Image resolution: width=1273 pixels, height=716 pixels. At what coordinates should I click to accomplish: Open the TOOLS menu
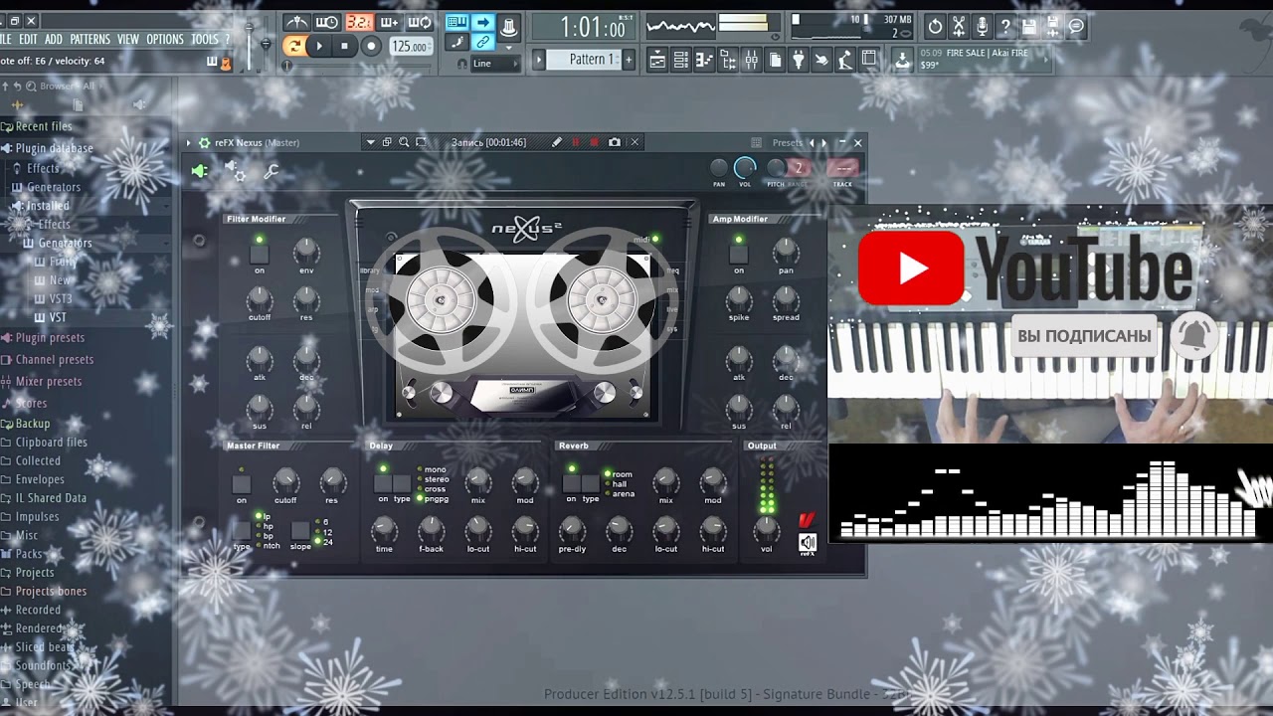[x=205, y=40]
